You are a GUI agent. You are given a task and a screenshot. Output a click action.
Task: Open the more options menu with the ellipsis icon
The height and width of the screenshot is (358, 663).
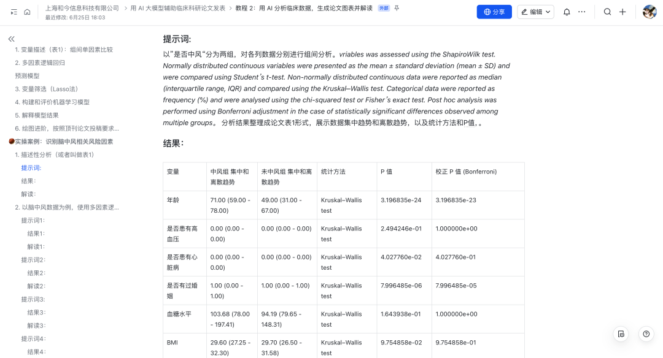pos(582,12)
